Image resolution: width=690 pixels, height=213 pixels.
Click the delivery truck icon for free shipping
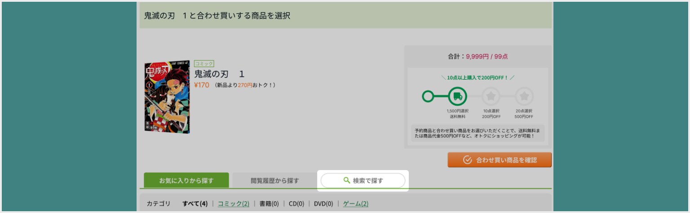[x=458, y=96]
